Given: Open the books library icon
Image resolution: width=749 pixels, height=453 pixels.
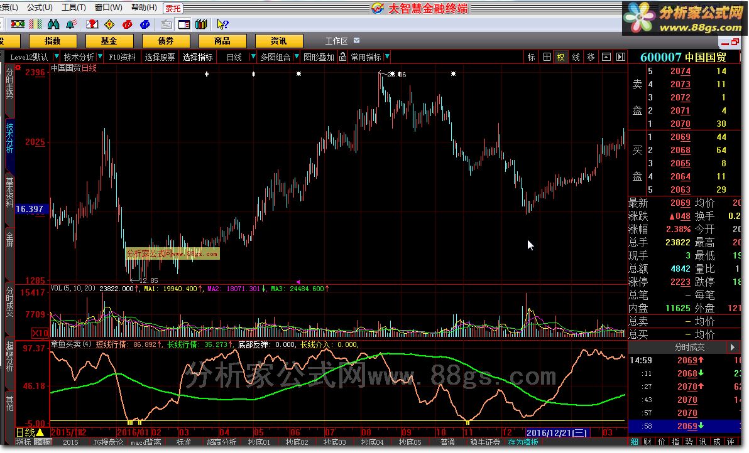Looking at the screenshot, I should pyautogui.click(x=201, y=24).
